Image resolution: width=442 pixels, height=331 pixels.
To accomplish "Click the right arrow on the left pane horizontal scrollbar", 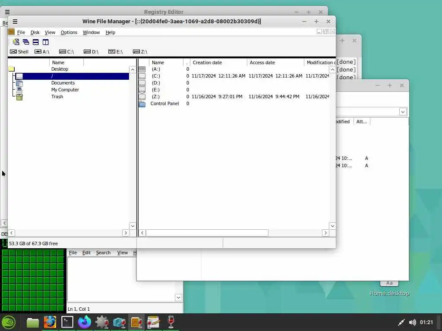I will click(126, 233).
